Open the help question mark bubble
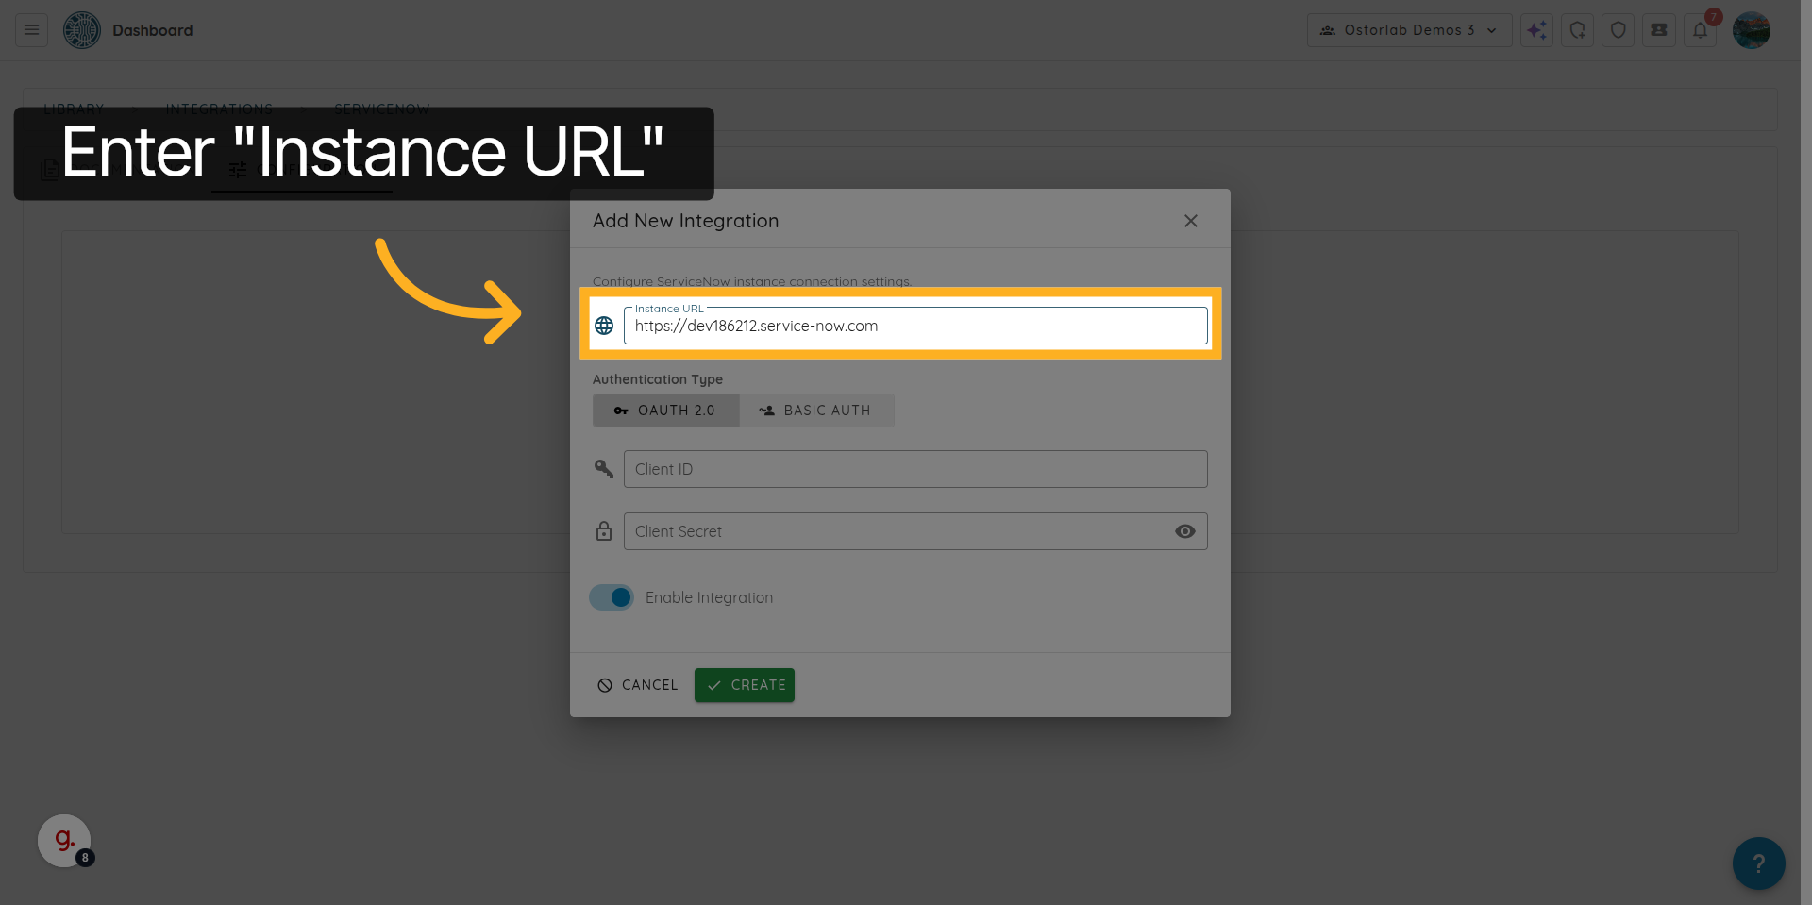Image resolution: width=1812 pixels, height=905 pixels. click(1757, 863)
